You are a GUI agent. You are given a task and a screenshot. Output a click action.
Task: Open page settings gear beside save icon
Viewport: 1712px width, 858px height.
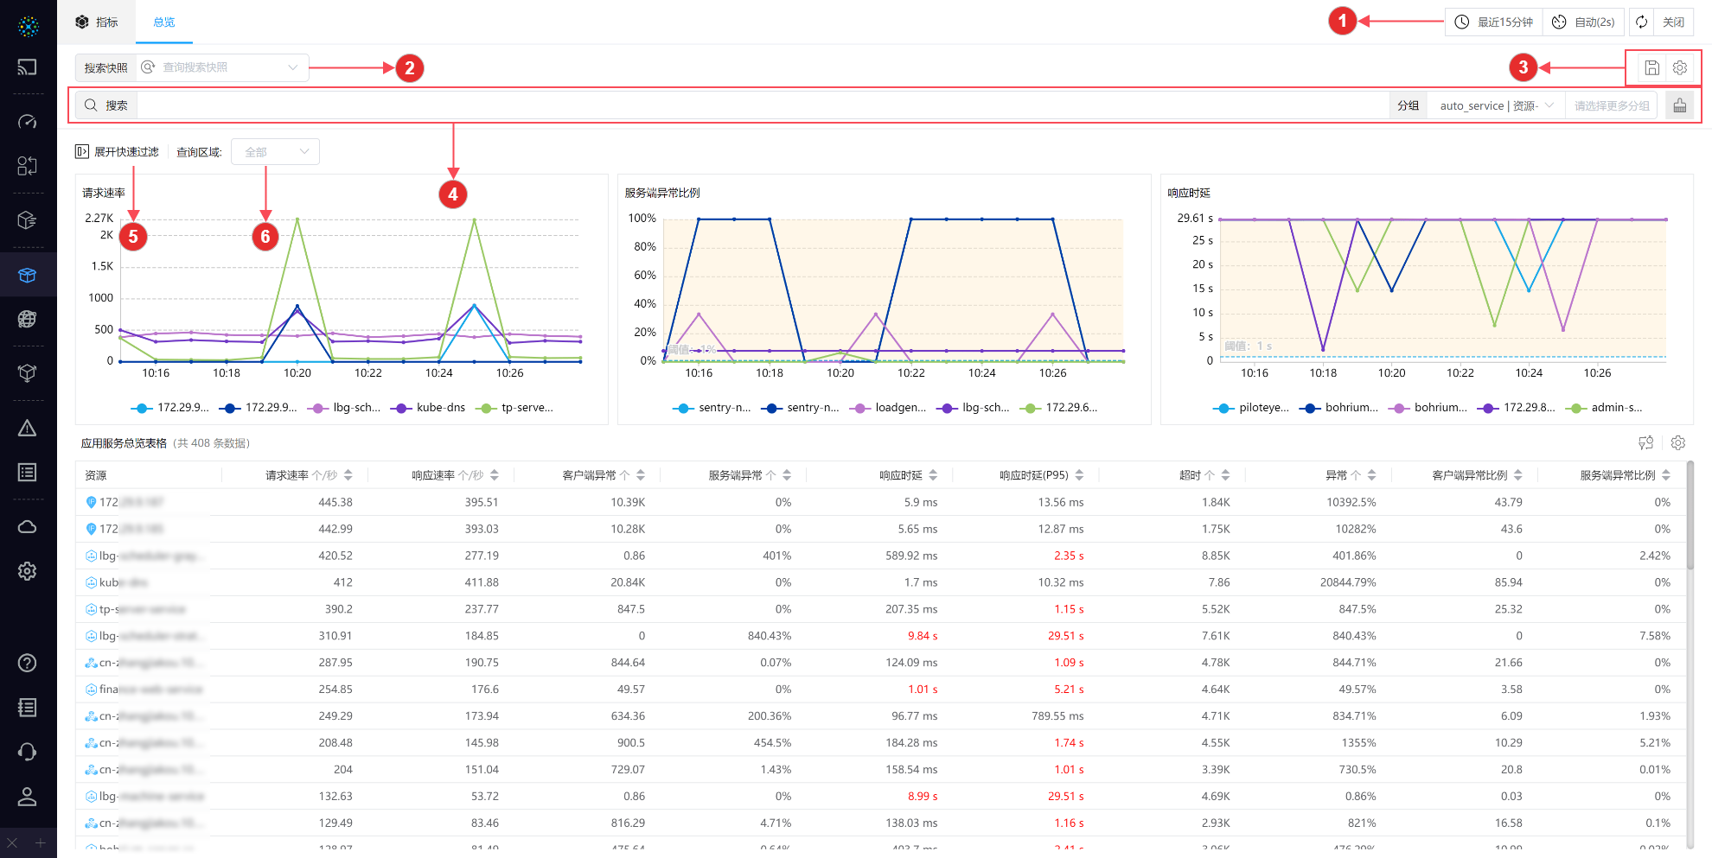[x=1680, y=68]
